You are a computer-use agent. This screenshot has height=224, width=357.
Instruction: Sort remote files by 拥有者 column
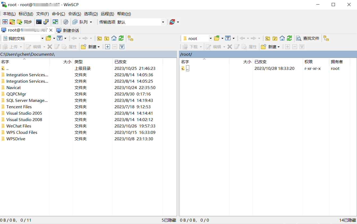pyautogui.click(x=339, y=62)
